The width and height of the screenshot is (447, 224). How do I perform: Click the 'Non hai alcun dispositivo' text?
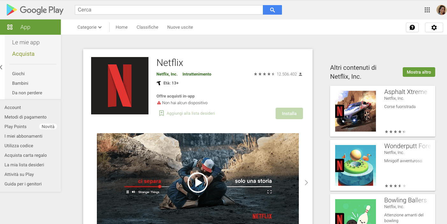coord(185,103)
